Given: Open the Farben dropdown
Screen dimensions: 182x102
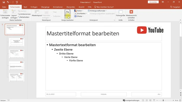Looking at the screenshot, I should [x=79, y=11].
